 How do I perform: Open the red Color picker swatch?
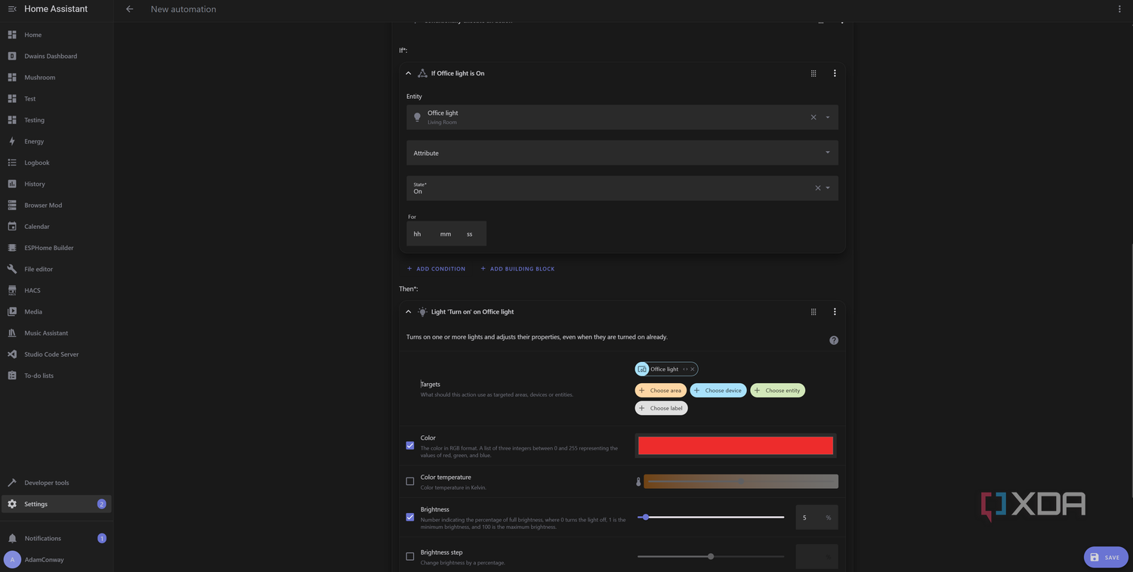point(736,446)
